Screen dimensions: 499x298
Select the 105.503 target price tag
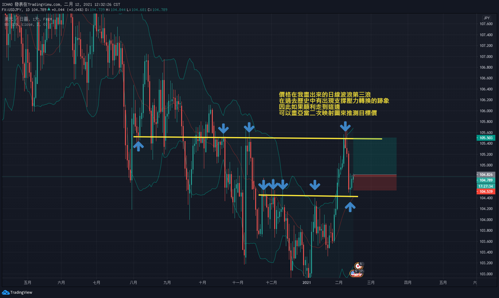(486, 138)
